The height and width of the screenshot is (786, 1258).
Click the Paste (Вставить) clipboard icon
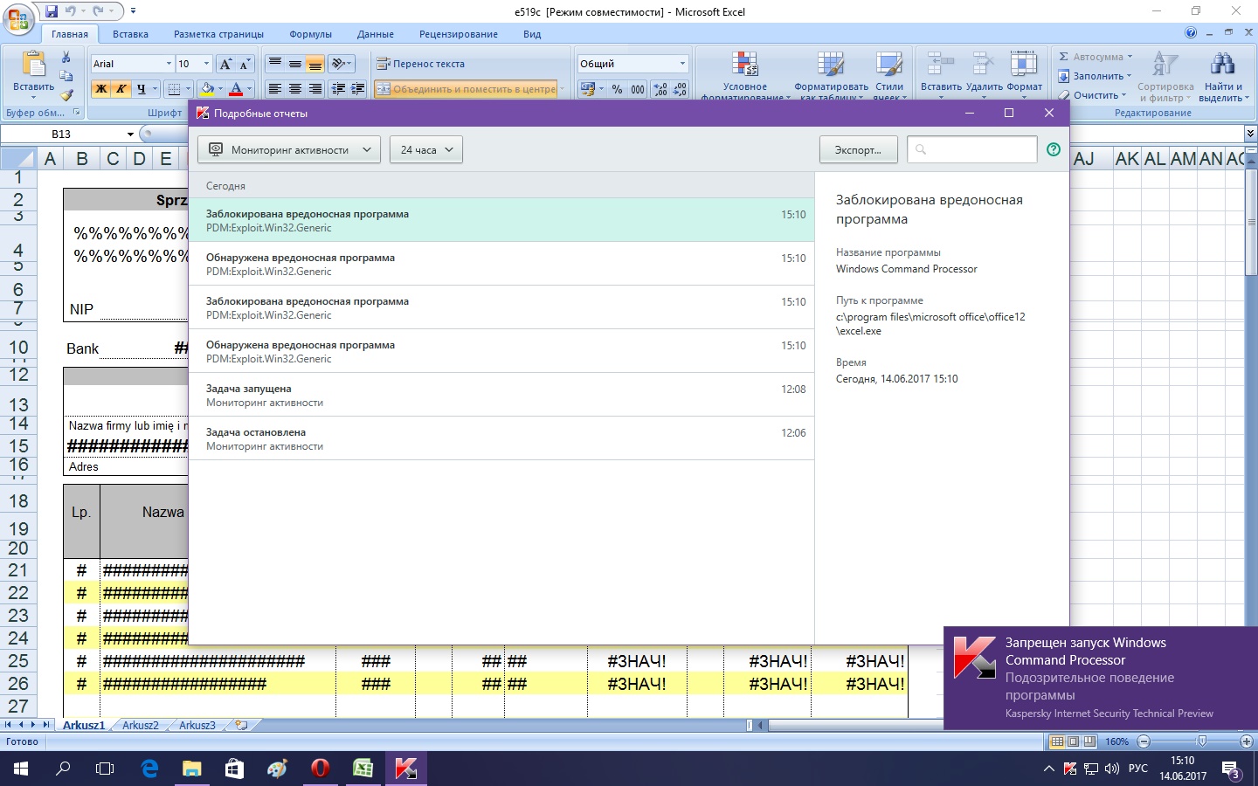coord(33,65)
